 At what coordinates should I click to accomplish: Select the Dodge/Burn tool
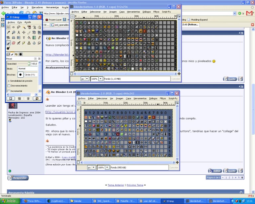(8, 48)
